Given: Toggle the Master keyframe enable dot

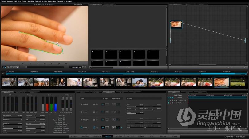Looking at the screenshot, I should point(168,98).
